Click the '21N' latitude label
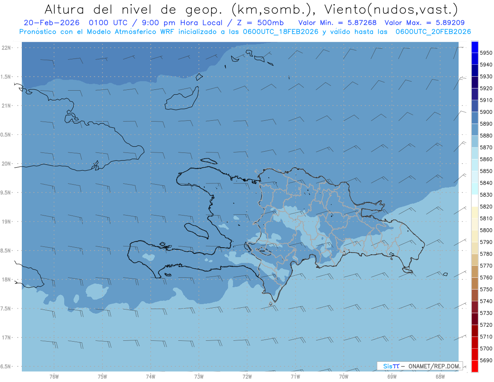Image resolution: width=494 pixels, height=382 pixels. click(x=6, y=106)
